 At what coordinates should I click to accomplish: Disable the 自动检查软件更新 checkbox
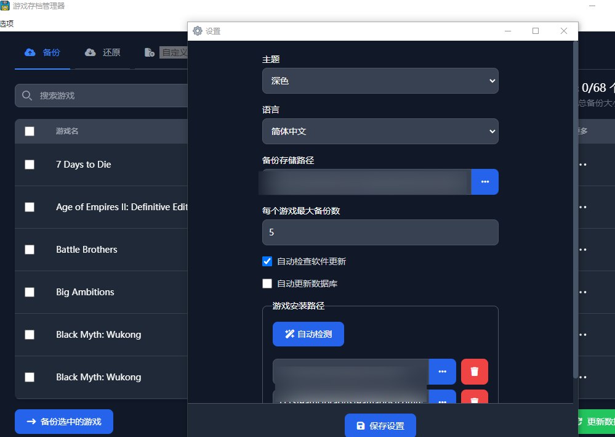(267, 261)
